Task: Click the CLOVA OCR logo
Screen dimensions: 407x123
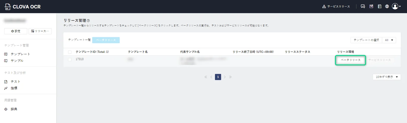Action: [23, 7]
